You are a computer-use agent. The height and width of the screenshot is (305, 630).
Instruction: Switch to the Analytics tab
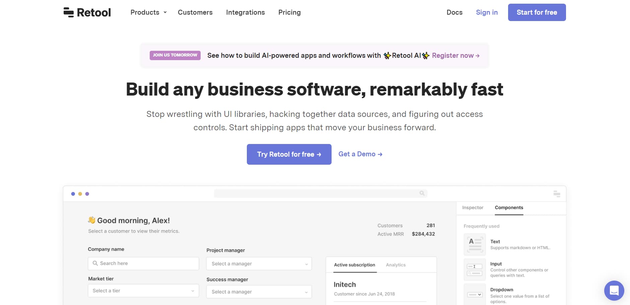pos(396,265)
